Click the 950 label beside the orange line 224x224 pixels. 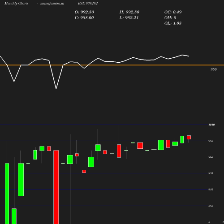coord(214,69)
